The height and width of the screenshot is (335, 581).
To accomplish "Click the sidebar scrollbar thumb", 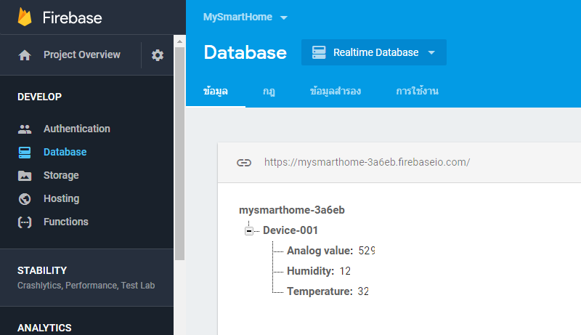I will 179,154.
